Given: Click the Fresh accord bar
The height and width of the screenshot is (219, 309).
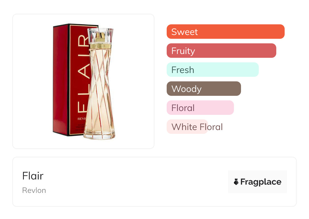Looking at the screenshot, I should [213, 70].
